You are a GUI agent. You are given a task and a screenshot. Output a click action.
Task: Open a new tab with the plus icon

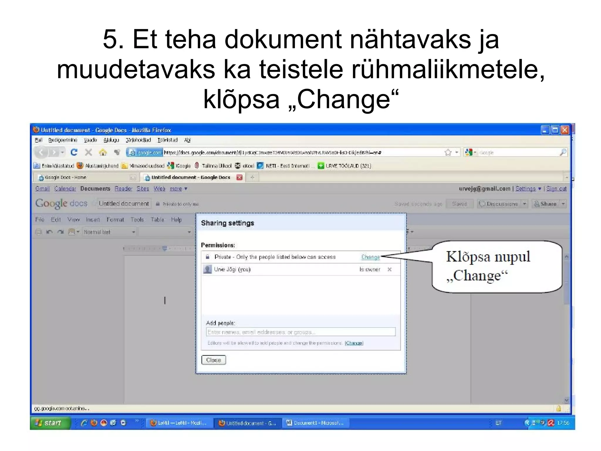252,177
